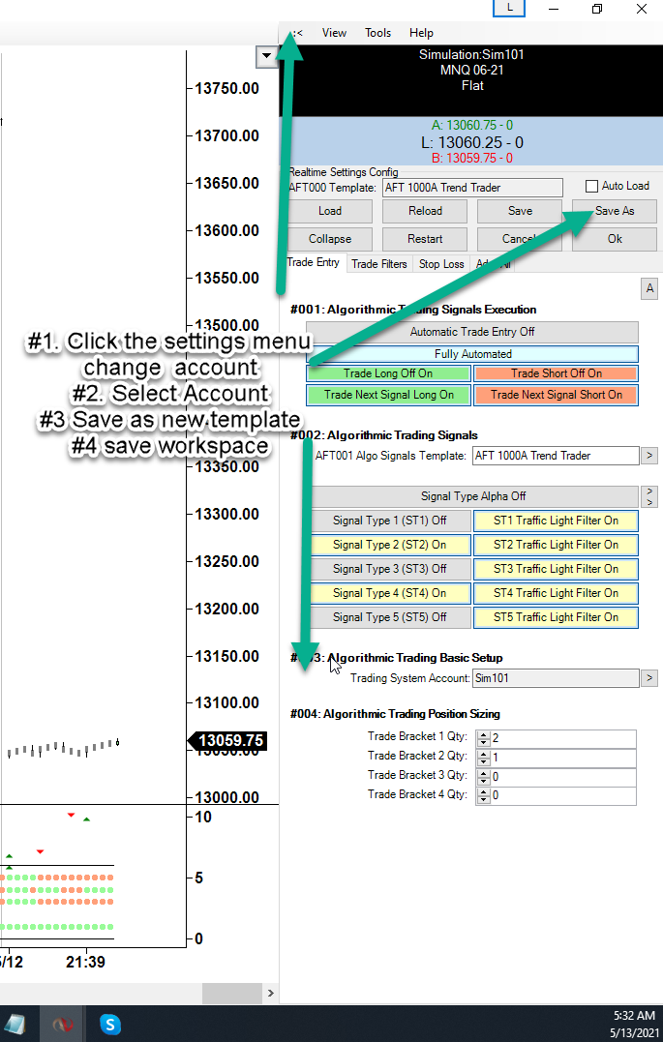Click arrow beside AFT001 Algo Signals Template
This screenshot has width=663, height=1042.
(649, 456)
